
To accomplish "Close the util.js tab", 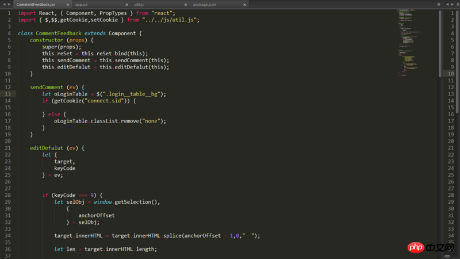I will (x=186, y=4).
